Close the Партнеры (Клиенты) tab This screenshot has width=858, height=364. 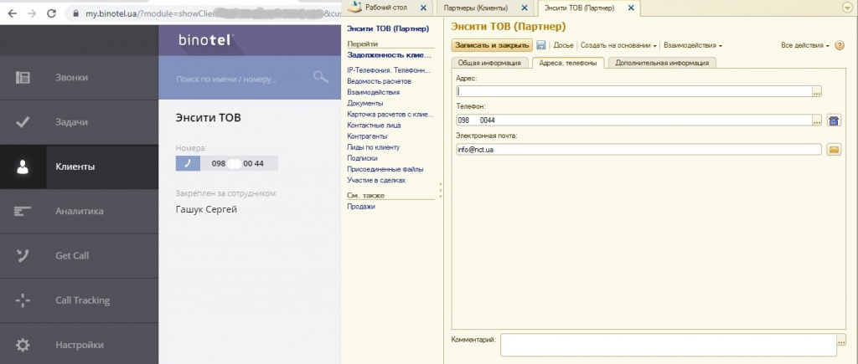pos(525,8)
